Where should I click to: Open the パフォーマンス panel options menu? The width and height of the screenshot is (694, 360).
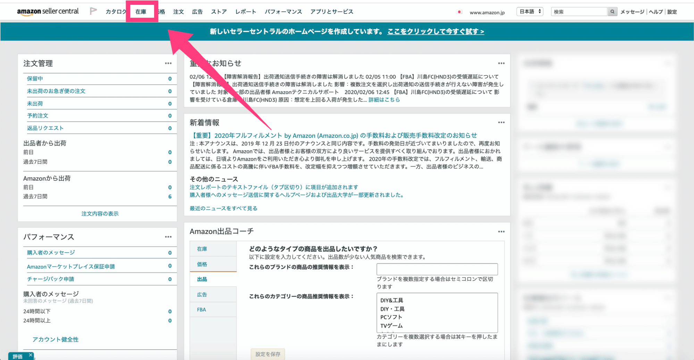[168, 237]
